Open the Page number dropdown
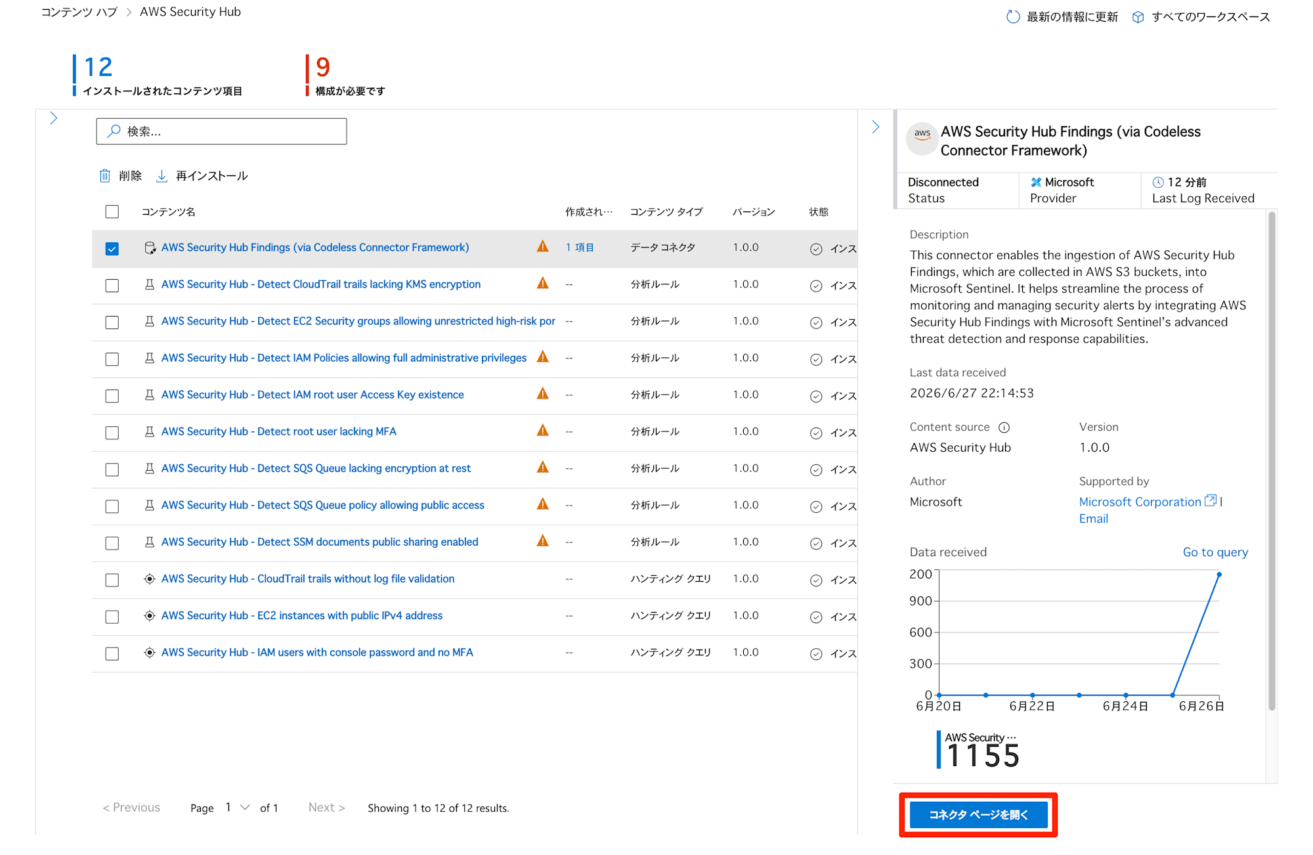 237,807
